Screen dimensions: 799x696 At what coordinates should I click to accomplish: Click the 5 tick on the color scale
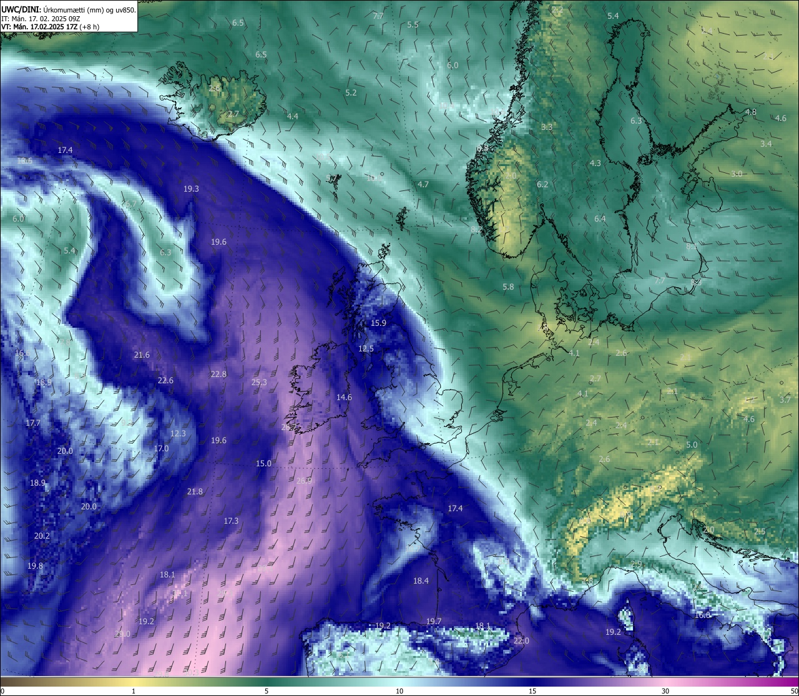pyautogui.click(x=267, y=691)
